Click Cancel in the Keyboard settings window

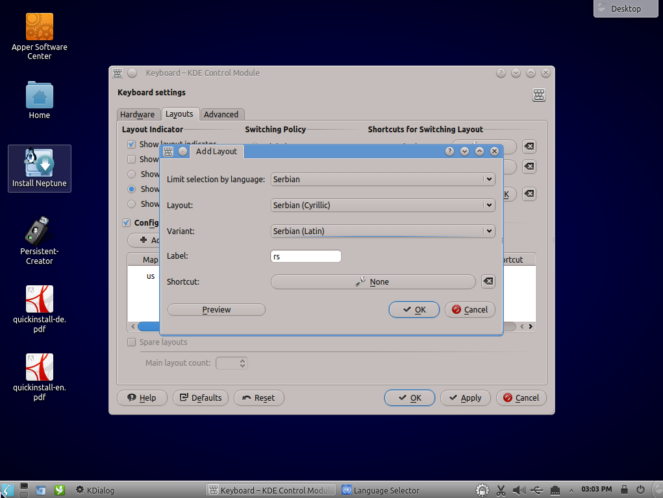pos(521,398)
